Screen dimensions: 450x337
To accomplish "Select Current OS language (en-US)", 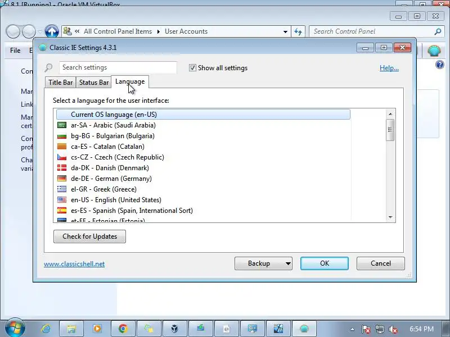I will tap(203, 115).
